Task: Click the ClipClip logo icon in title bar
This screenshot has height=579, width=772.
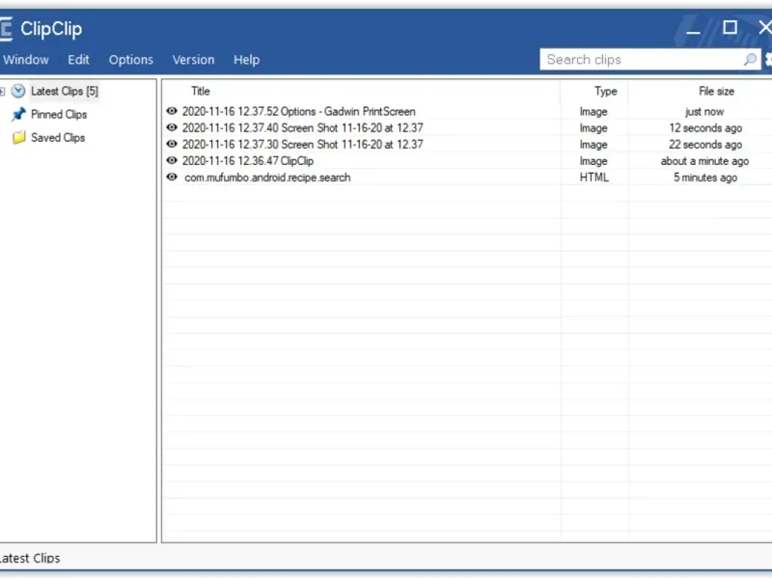Action: (6, 29)
